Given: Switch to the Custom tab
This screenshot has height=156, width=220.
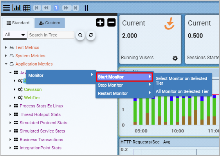Looking at the screenshot, I should click(50, 23).
